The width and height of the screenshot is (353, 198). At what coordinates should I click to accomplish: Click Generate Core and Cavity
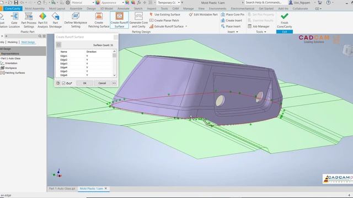(x=138, y=20)
